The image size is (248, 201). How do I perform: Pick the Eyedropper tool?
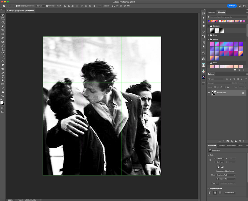click(3, 38)
